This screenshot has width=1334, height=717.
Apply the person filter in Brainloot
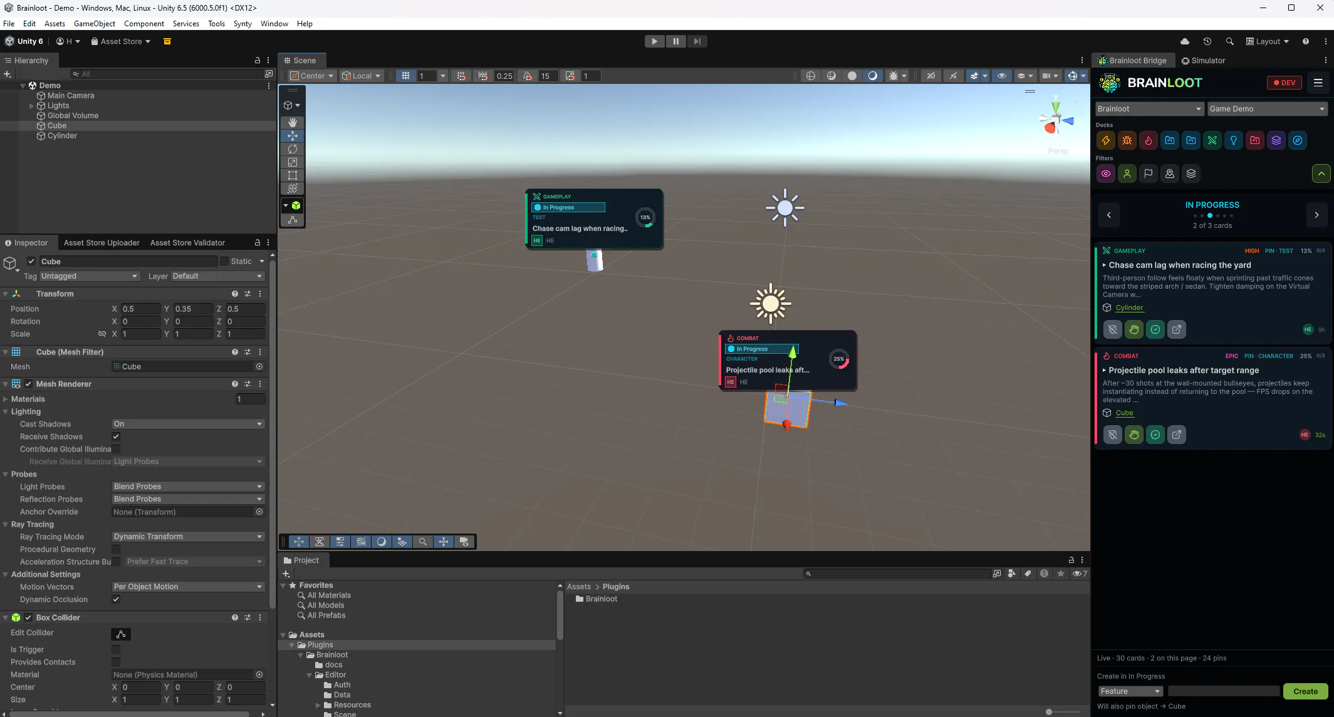pos(1127,173)
